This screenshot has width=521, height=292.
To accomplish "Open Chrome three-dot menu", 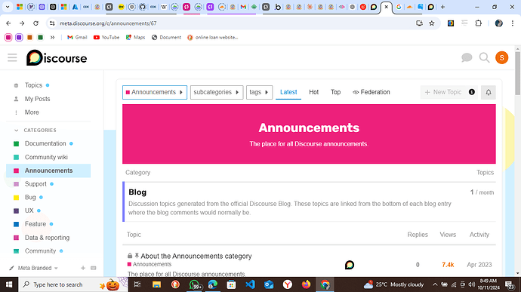I will [x=513, y=23].
